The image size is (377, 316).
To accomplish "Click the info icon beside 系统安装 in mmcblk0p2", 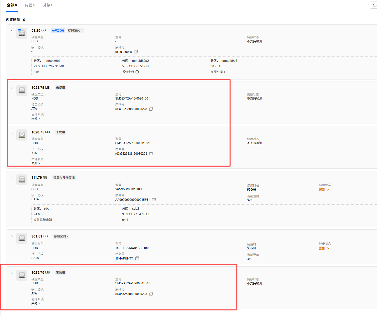I will 137,72.
